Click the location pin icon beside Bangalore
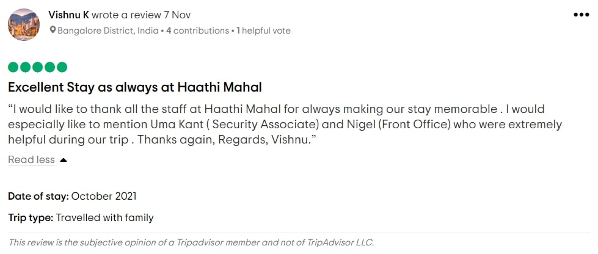The height and width of the screenshot is (254, 598). click(53, 30)
